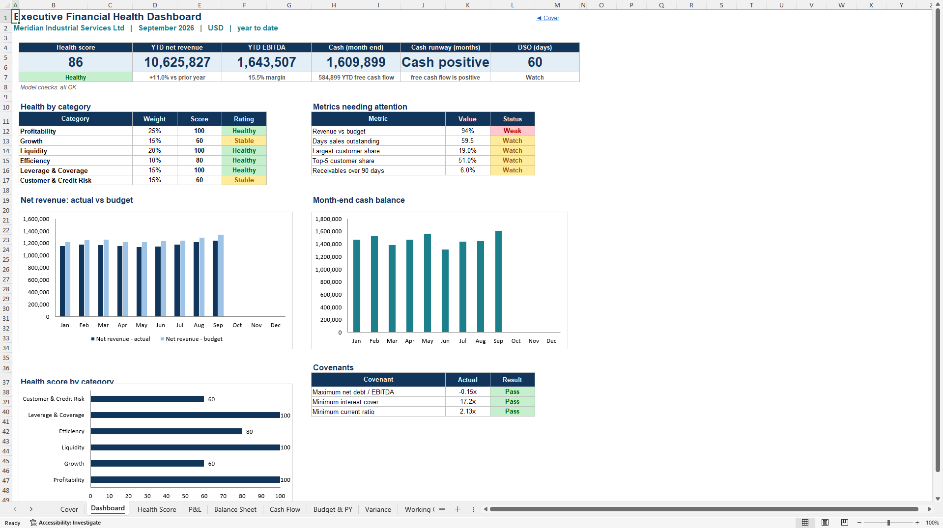
Task: Open the Health Score sheet tab
Action: click(x=157, y=509)
